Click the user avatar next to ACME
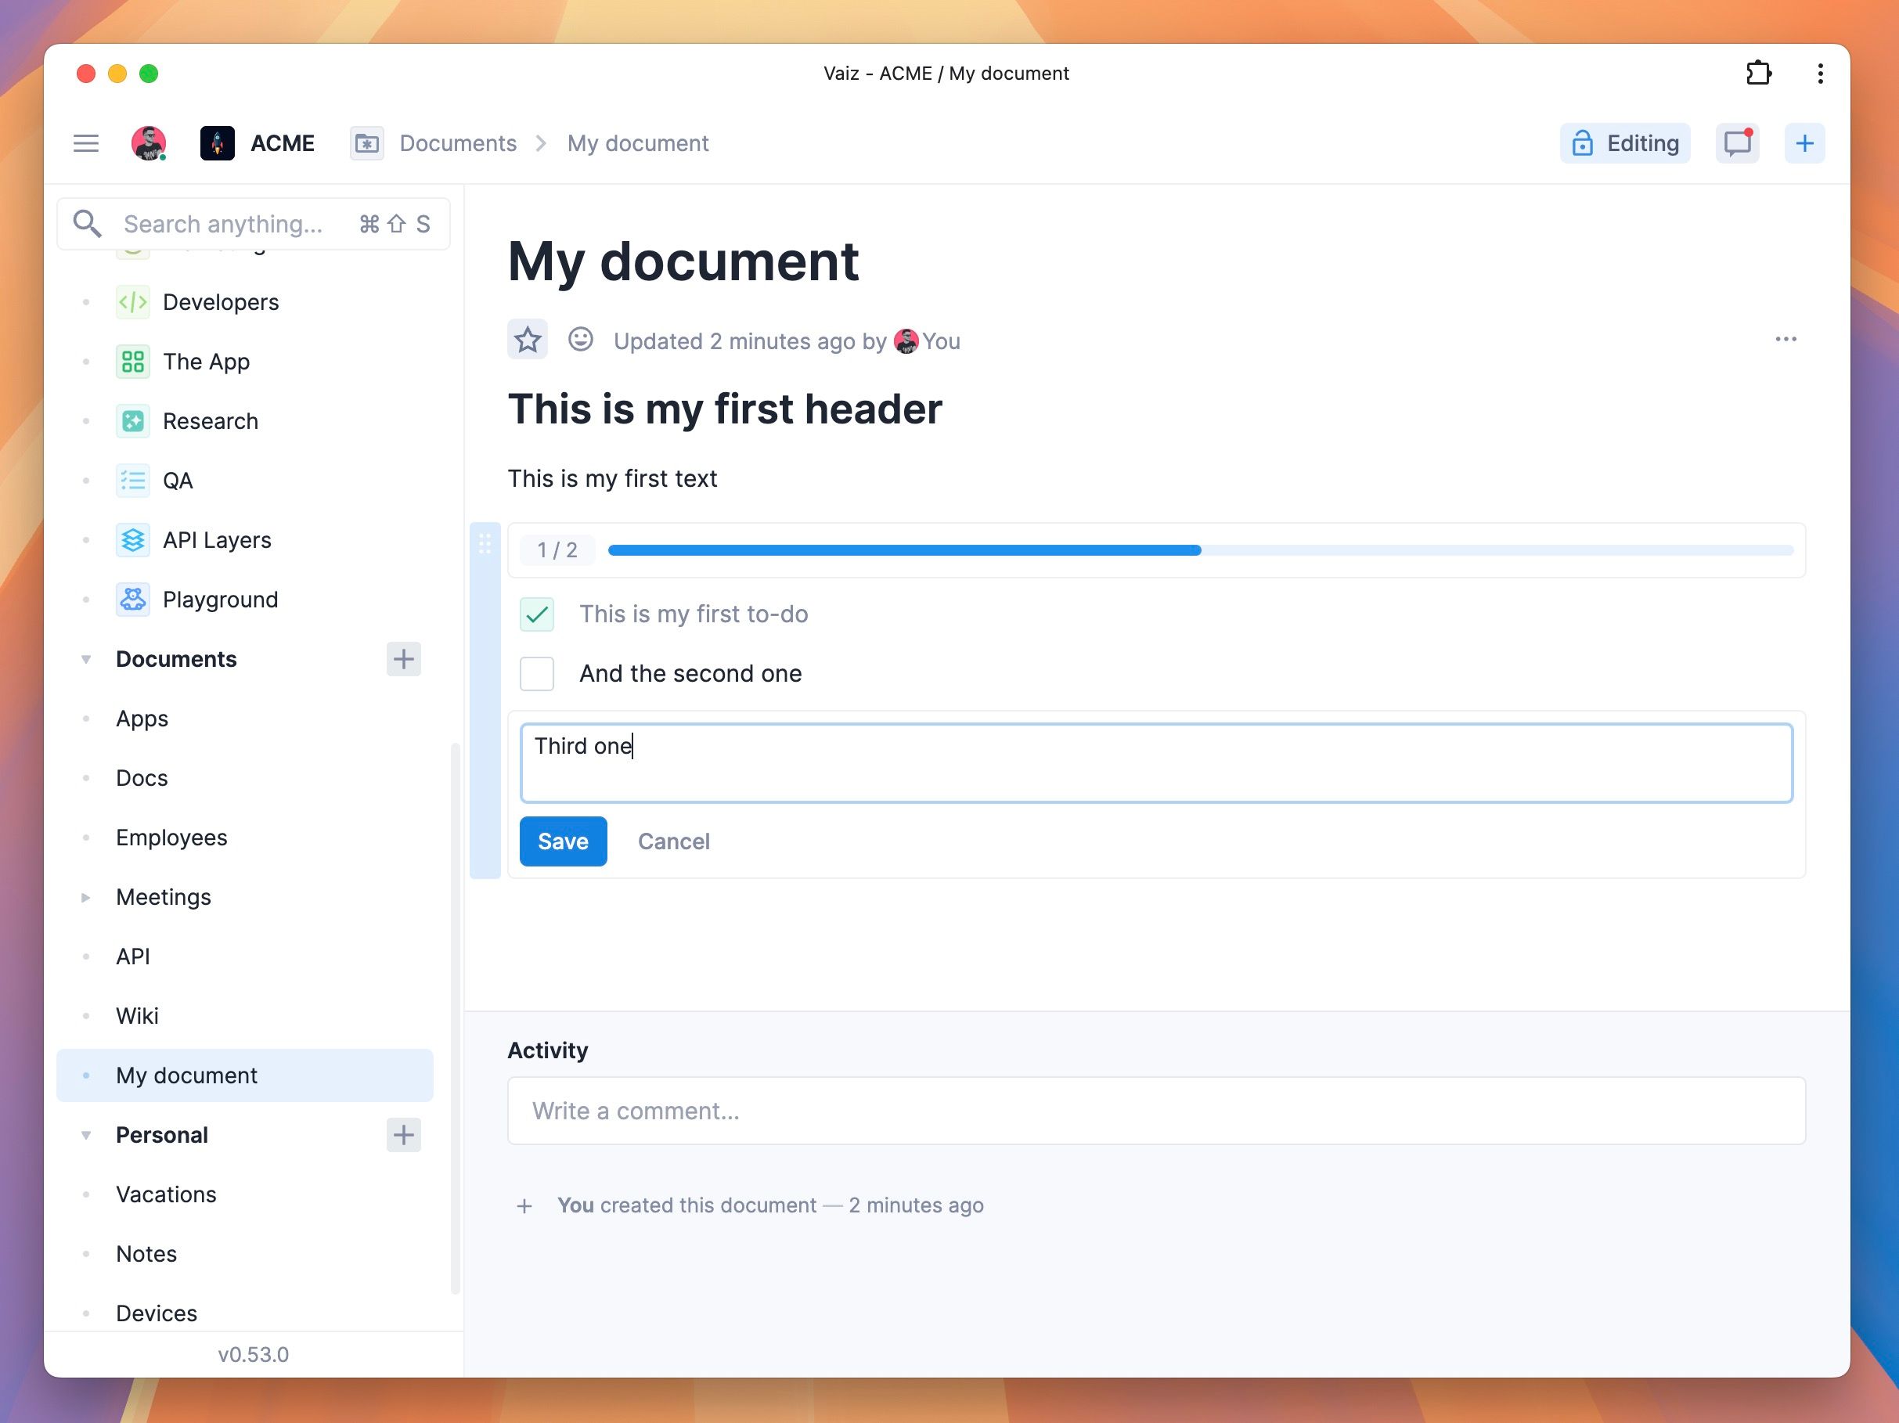Viewport: 1899px width, 1423px height. coord(150,142)
